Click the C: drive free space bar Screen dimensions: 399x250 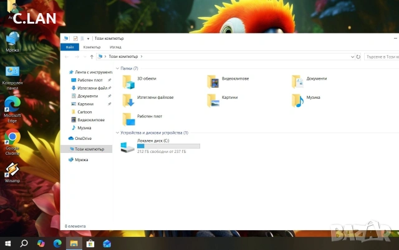tap(168, 146)
